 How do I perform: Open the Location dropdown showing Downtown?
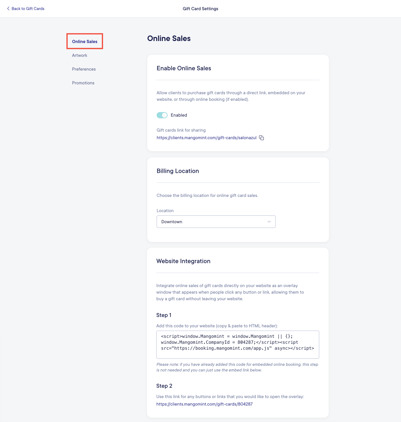point(216,222)
